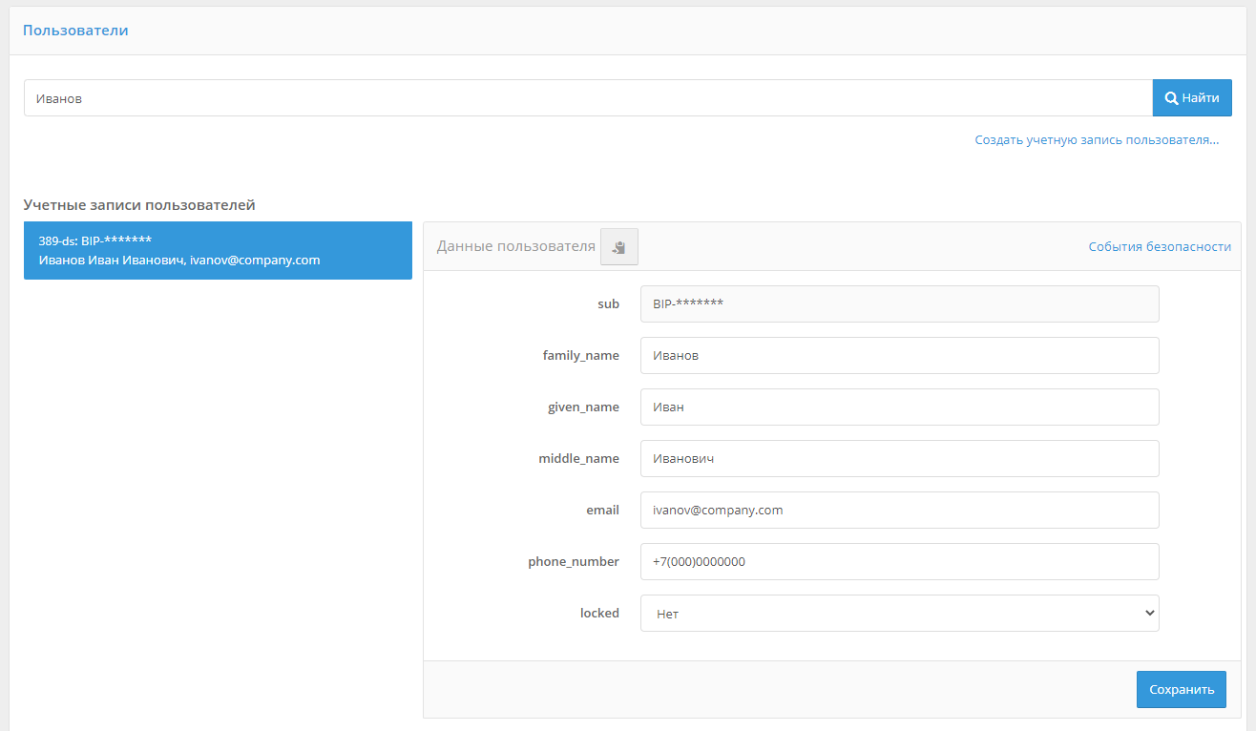Click the search box containing Иванов
The image size is (1256, 731).
click(x=587, y=98)
